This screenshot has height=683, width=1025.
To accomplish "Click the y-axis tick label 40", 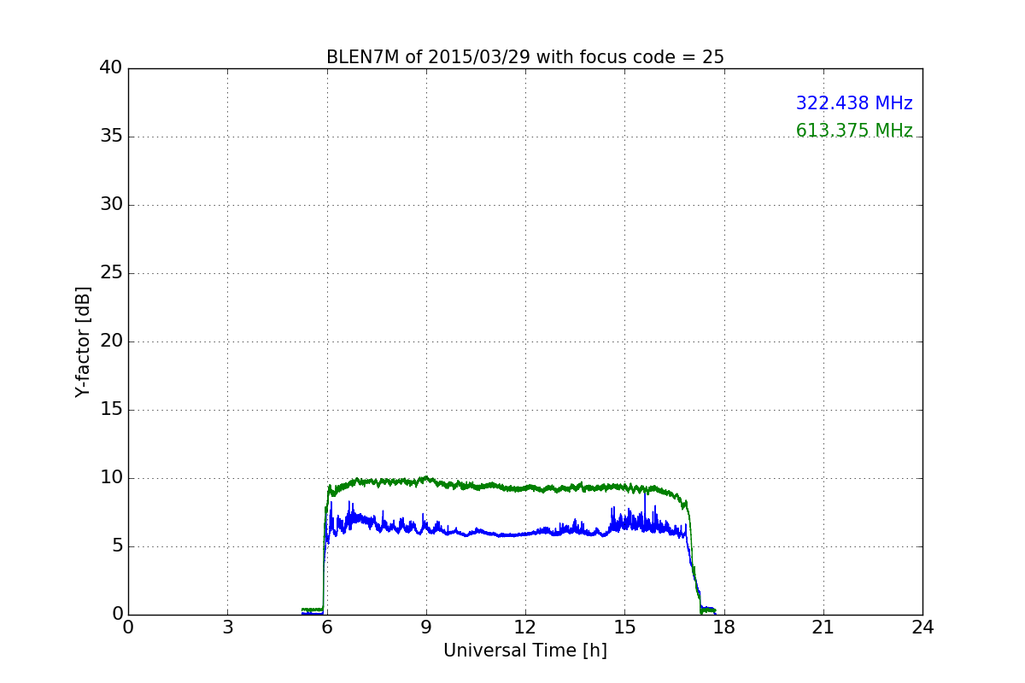I will point(112,68).
